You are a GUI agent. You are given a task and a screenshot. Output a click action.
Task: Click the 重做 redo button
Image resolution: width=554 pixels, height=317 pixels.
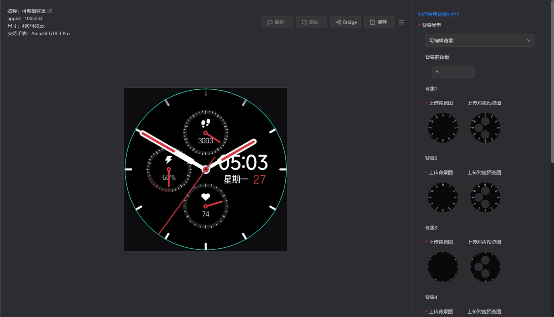coord(311,22)
